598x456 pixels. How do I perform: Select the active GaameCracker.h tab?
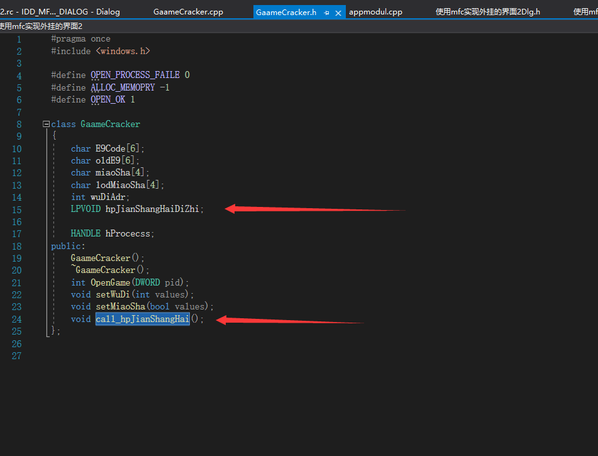pos(286,12)
